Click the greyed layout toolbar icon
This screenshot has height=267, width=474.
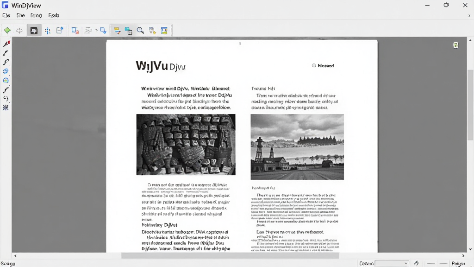click(x=88, y=30)
